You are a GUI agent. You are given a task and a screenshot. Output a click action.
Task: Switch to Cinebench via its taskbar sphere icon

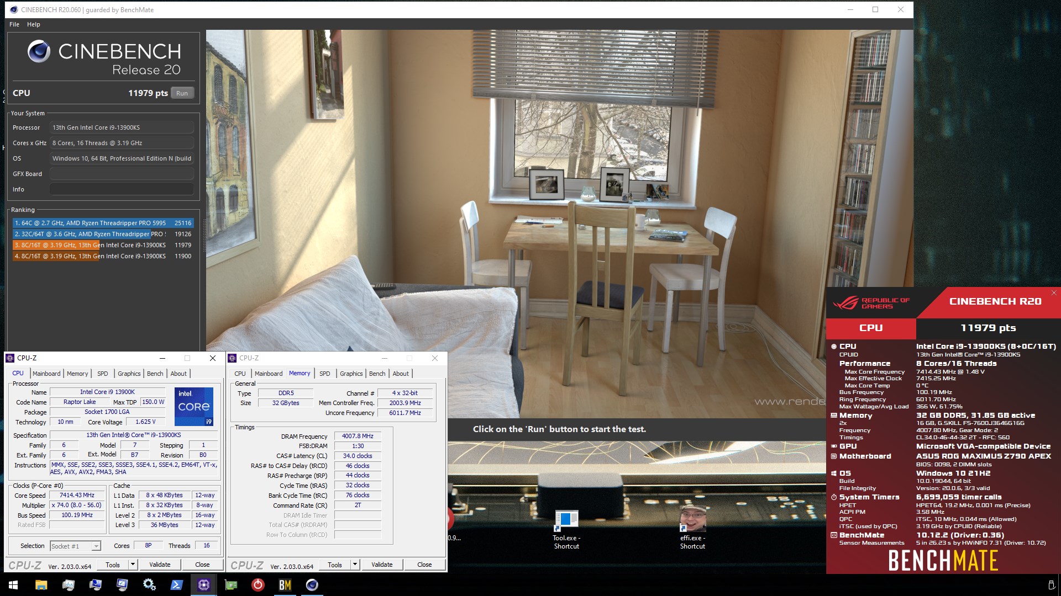tap(312, 585)
